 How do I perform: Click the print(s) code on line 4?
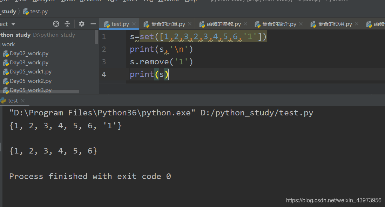coord(149,74)
